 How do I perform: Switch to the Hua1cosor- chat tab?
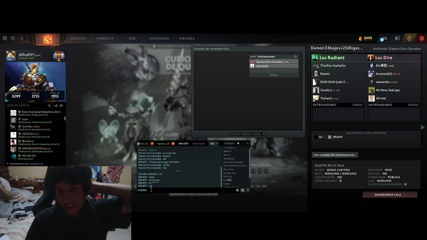(199, 143)
